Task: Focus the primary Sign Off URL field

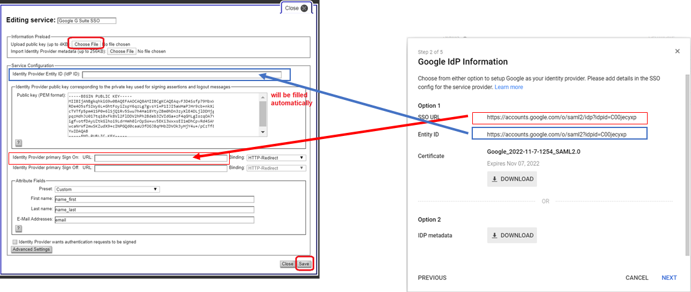Action: [161, 168]
